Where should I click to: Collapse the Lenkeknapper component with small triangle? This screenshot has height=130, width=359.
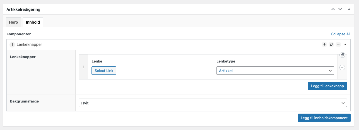tap(345, 44)
